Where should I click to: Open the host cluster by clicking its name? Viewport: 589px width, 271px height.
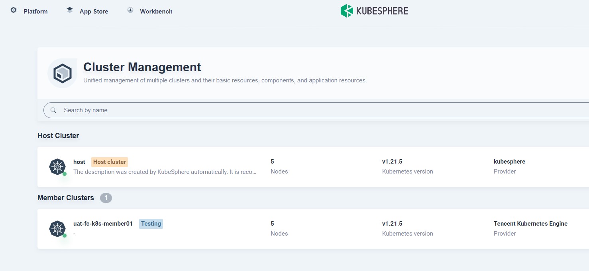(79, 162)
